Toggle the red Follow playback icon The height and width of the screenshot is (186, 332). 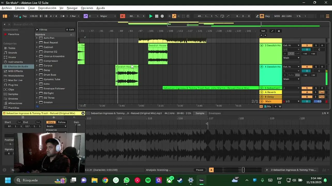123,16
